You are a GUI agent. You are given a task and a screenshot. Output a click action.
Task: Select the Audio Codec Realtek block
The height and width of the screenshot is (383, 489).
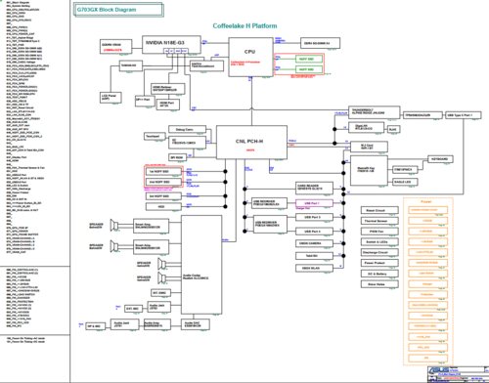click(x=201, y=265)
